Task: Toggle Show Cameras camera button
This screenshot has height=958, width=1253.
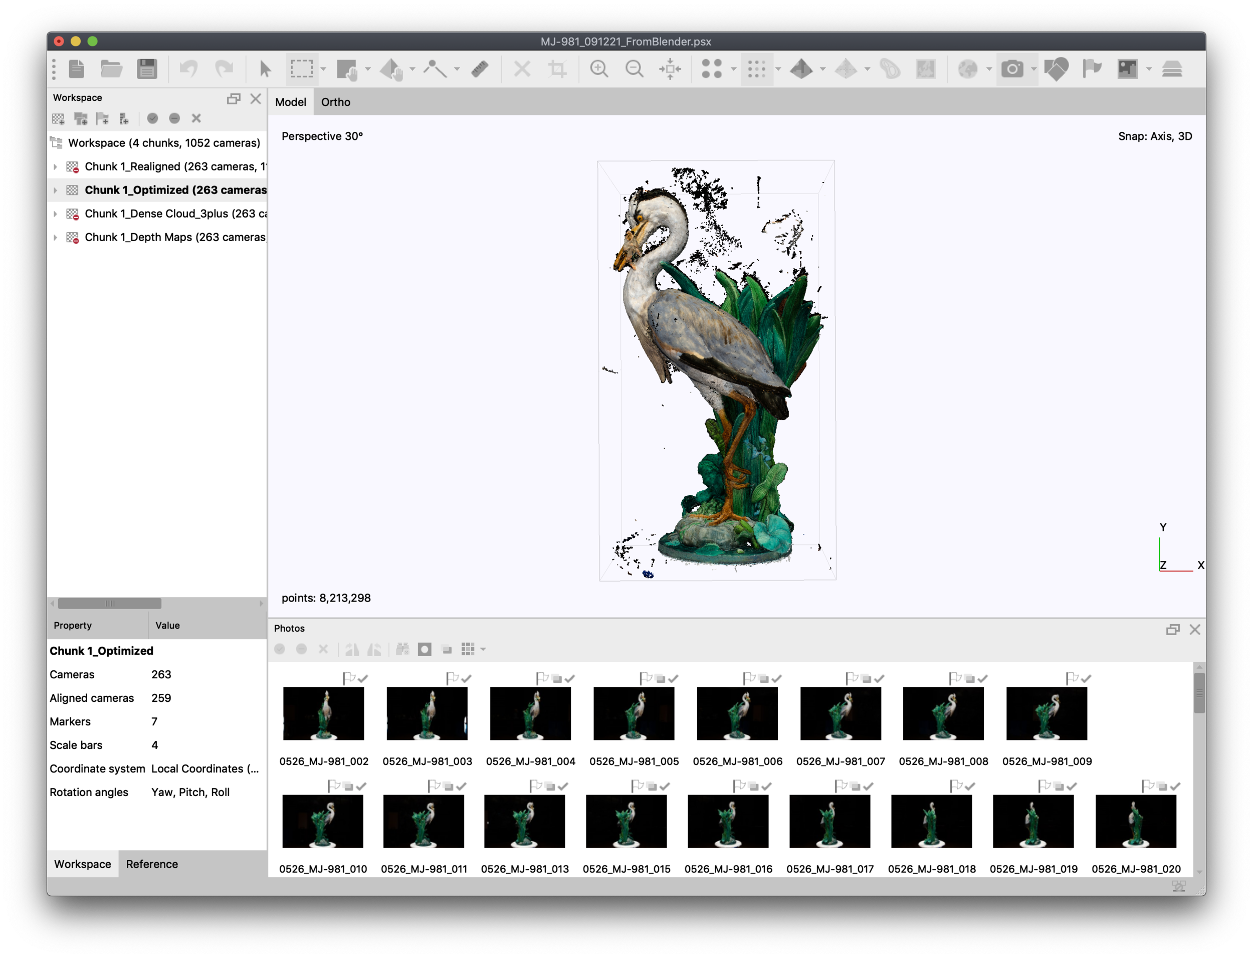Action: (x=1012, y=69)
